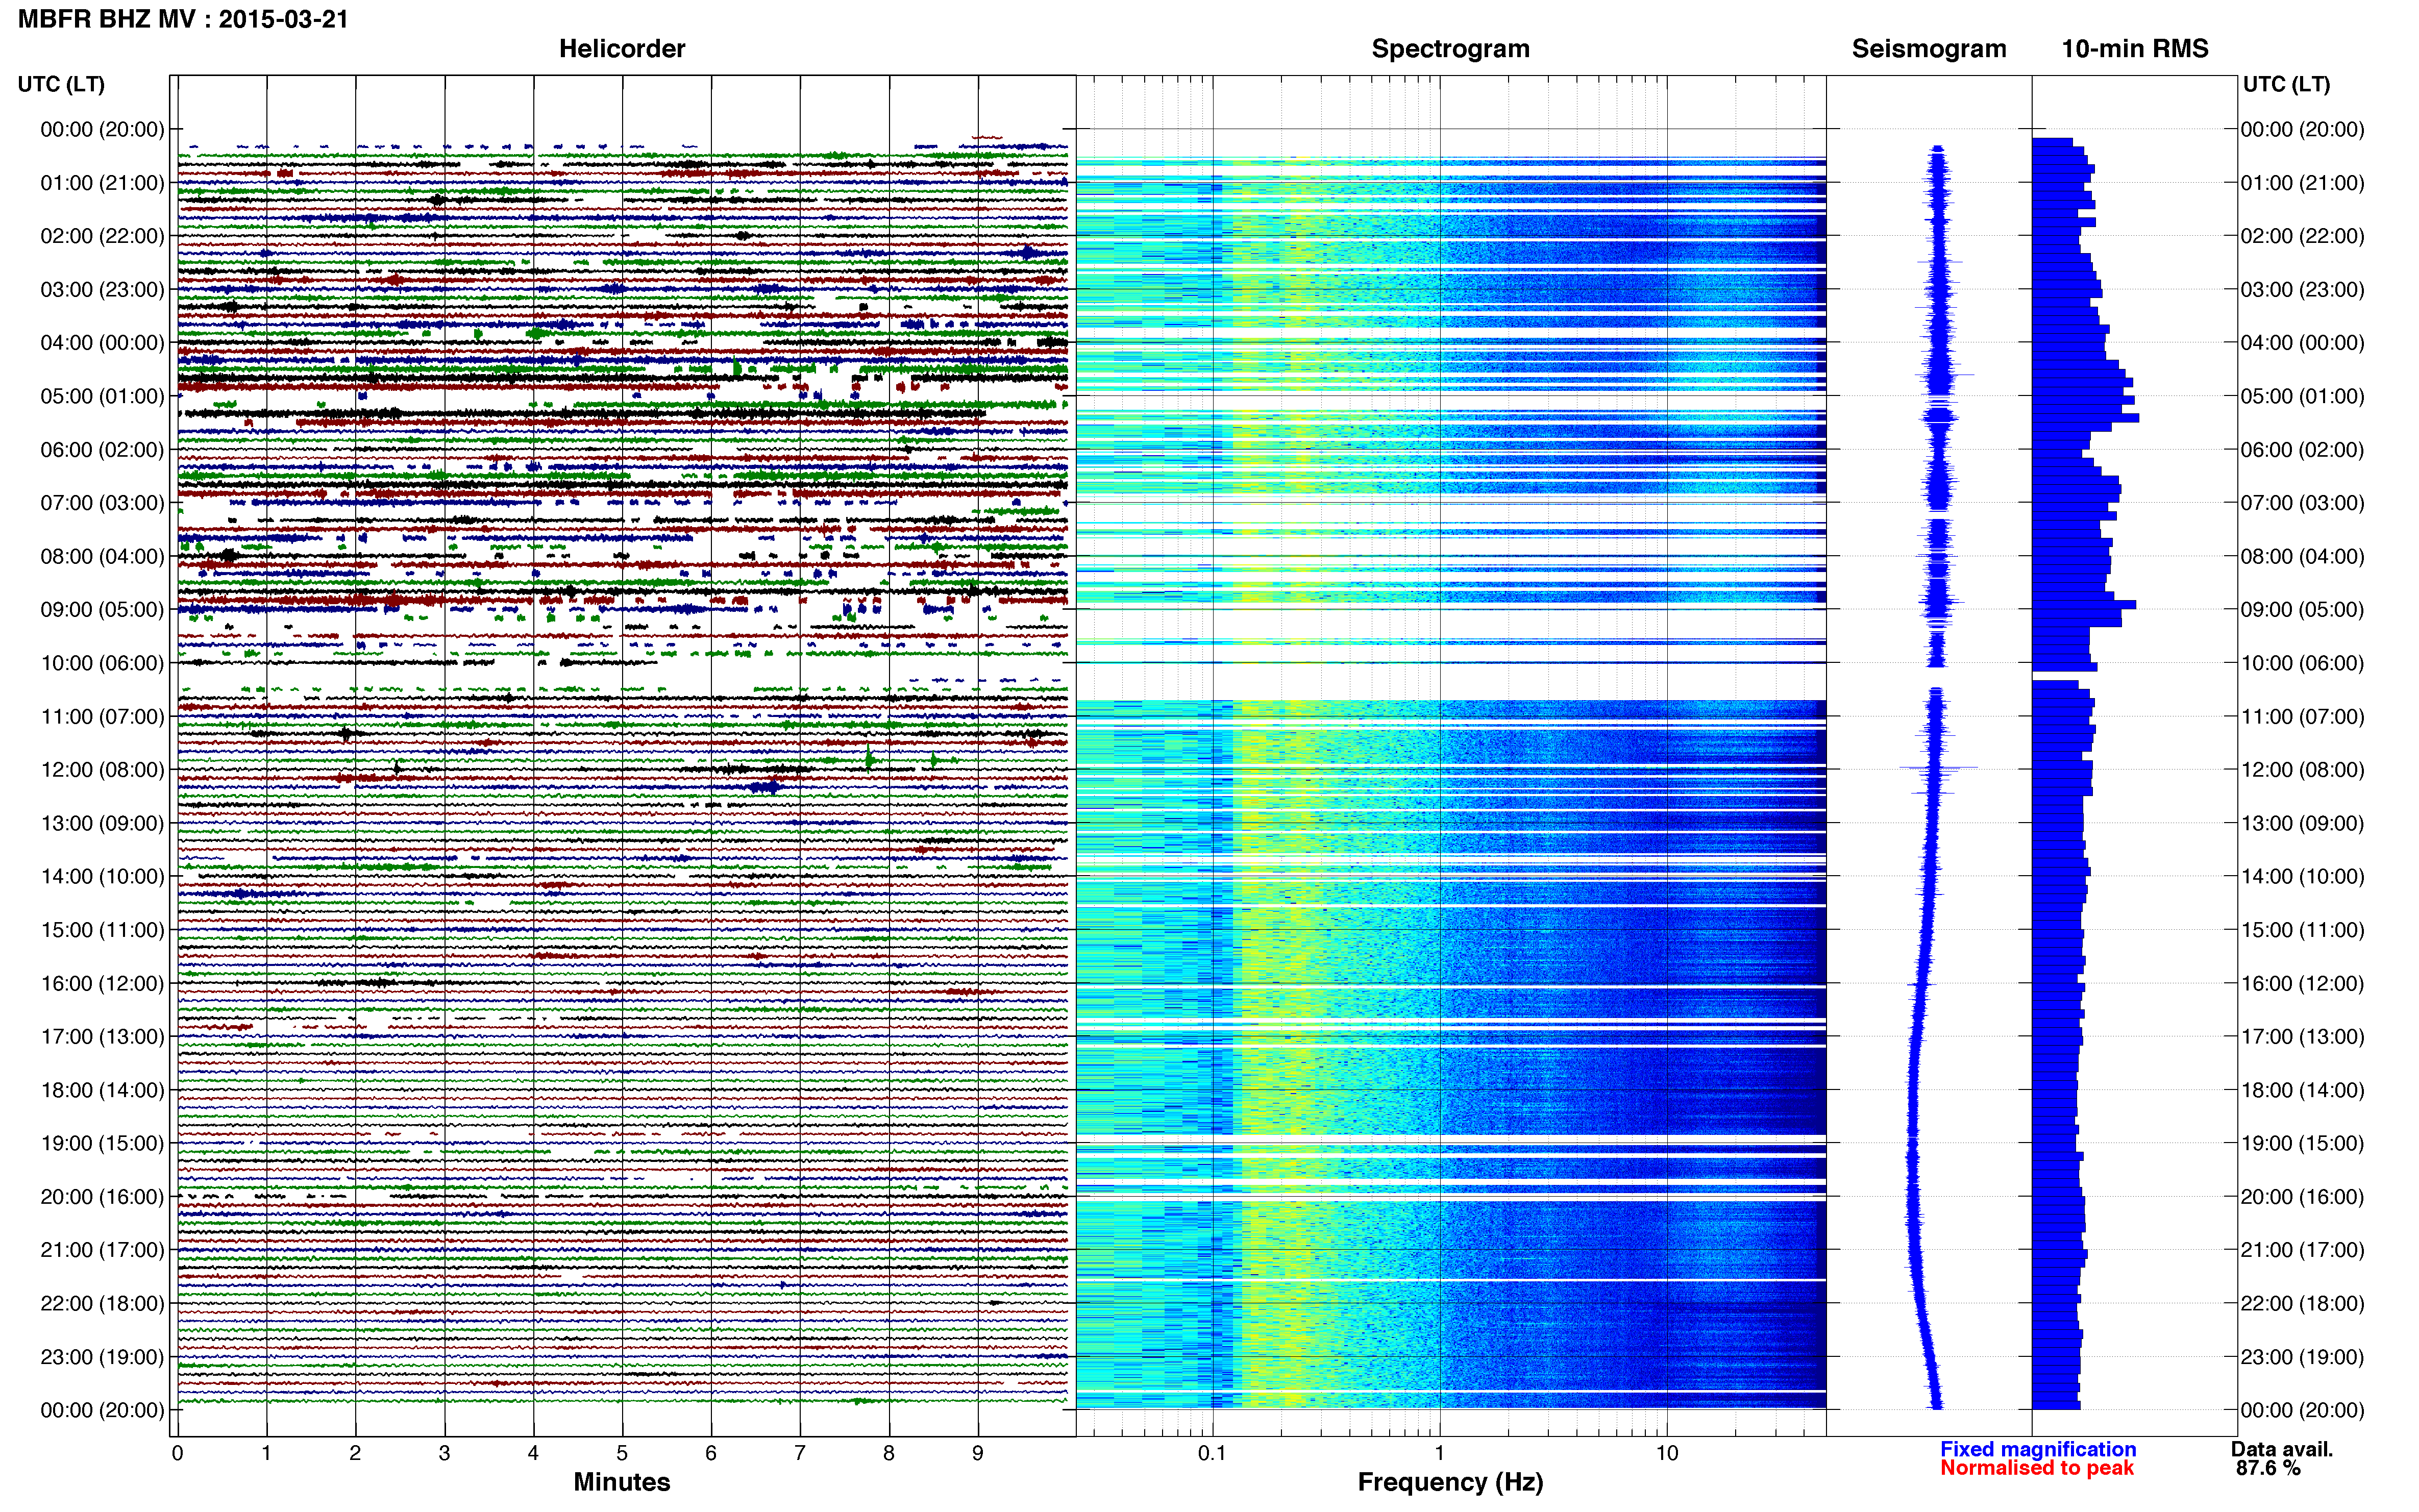Click left time label 07:00 (03:00)
2419x1512 pixels.
pyautogui.click(x=102, y=503)
